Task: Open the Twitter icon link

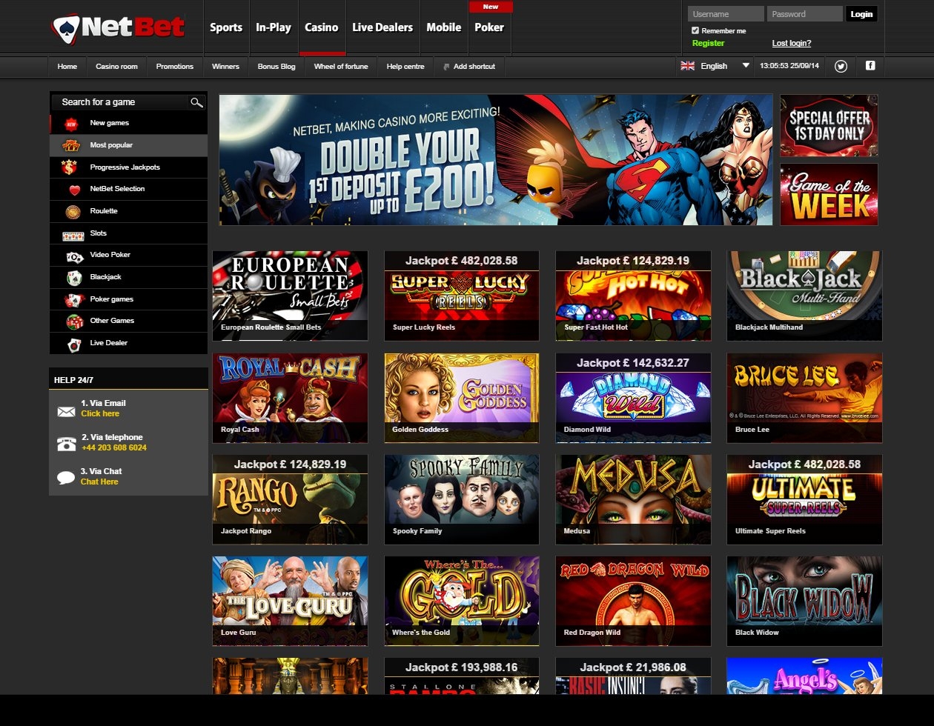Action: coord(841,66)
